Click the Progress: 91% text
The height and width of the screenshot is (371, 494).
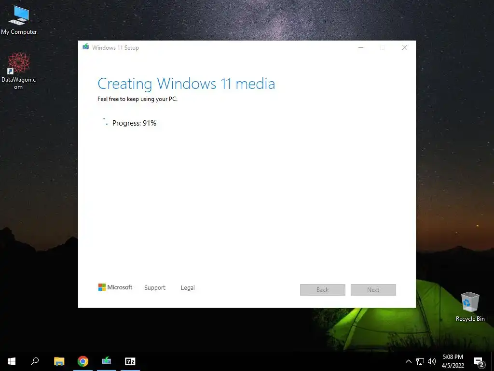[134, 123]
